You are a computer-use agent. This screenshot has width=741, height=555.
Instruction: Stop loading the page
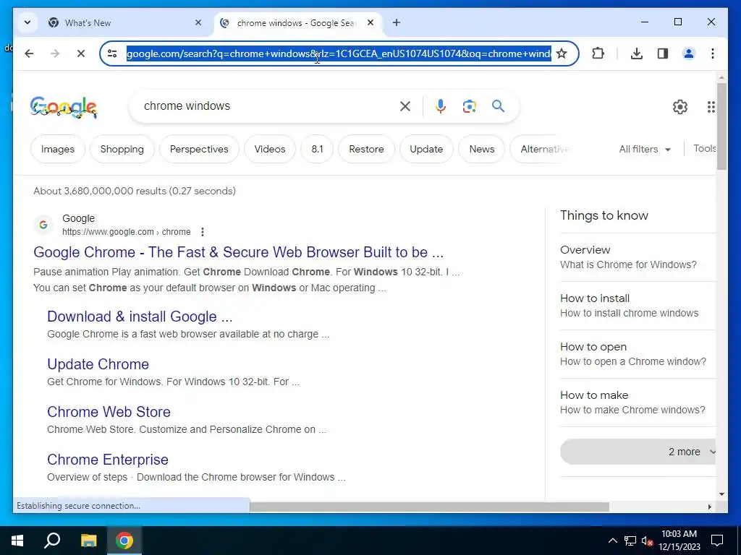[x=81, y=53]
